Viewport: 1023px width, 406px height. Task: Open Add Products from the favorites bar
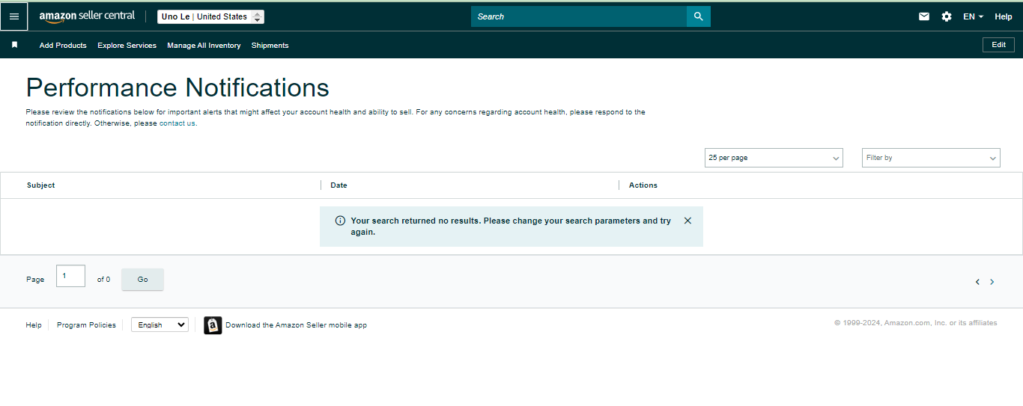click(x=63, y=46)
